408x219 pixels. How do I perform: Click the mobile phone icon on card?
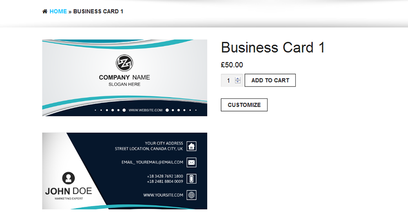[x=191, y=179]
